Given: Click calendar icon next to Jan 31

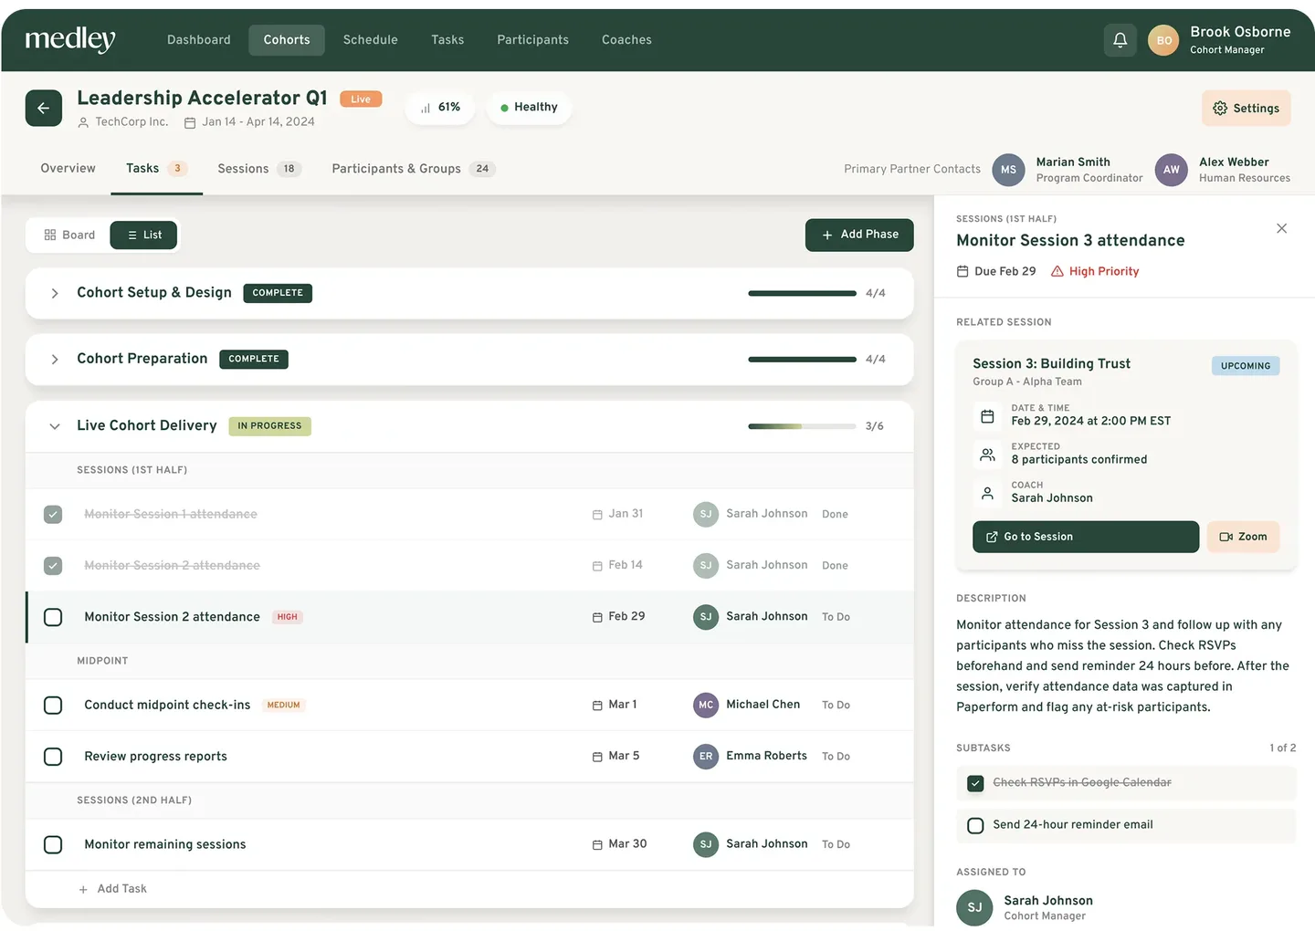Looking at the screenshot, I should 597,515.
